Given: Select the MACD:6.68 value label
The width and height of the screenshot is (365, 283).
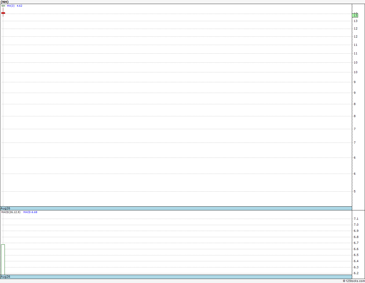Looking at the screenshot, I should (30, 212).
